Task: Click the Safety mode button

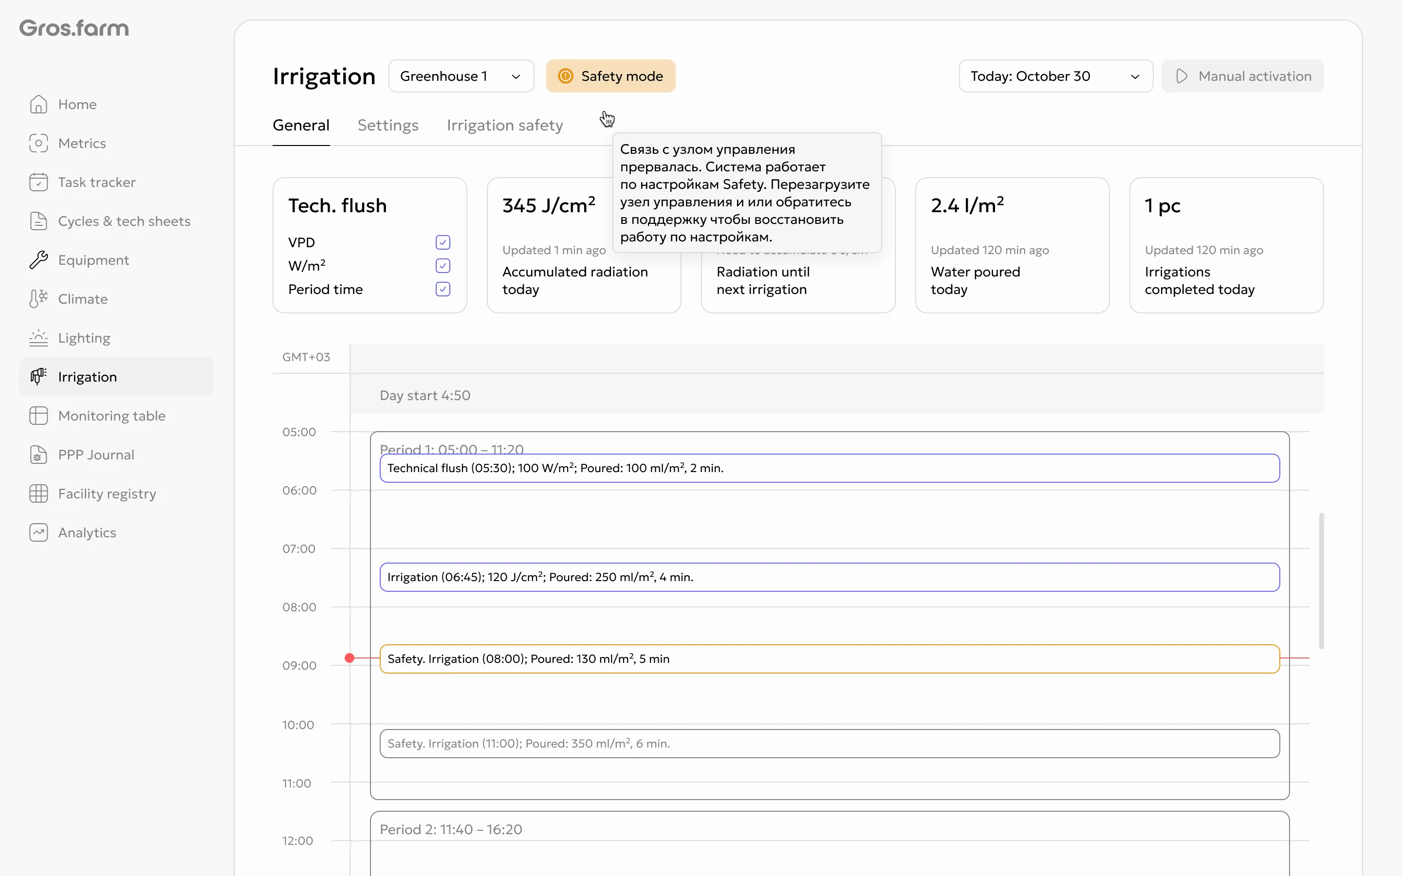Action: click(610, 76)
